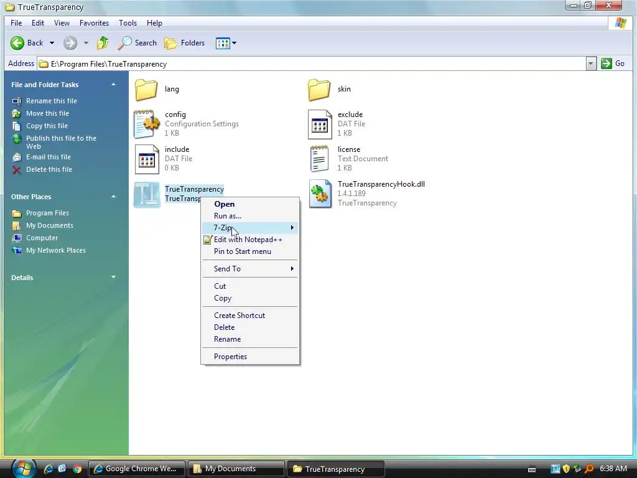Choose Cut in the context menu
637x478 pixels.
[250, 286]
